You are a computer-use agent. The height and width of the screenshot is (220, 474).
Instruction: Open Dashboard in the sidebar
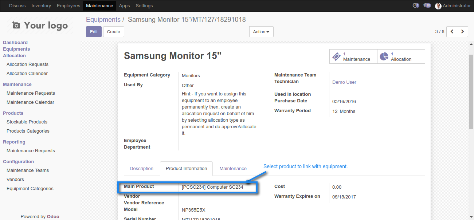pyautogui.click(x=15, y=43)
